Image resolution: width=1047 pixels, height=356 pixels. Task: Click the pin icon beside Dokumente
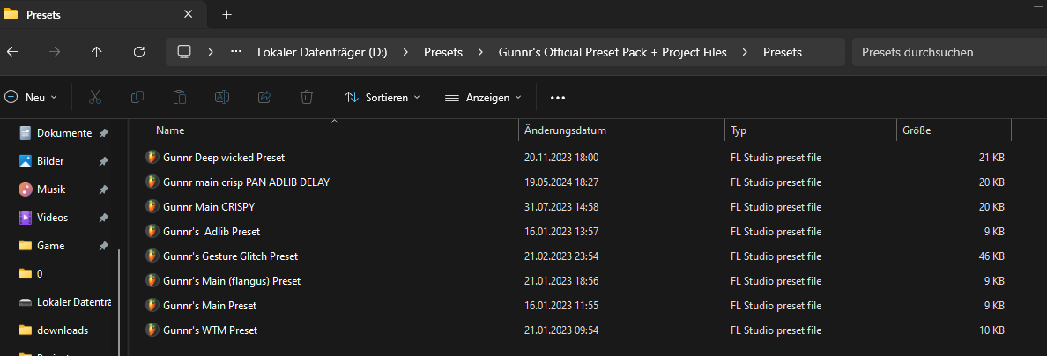pos(103,134)
